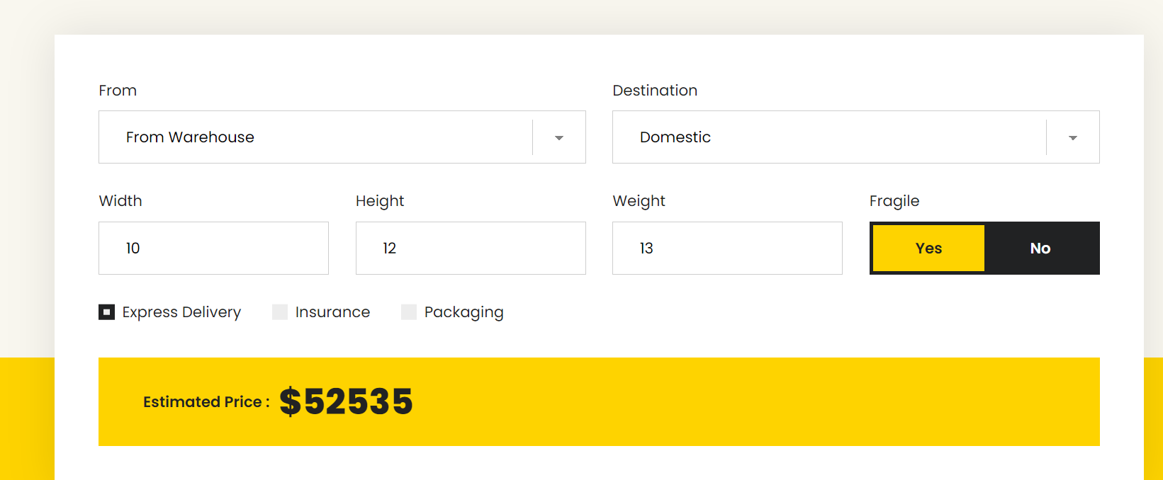Click the 'Width' field label

pos(120,201)
